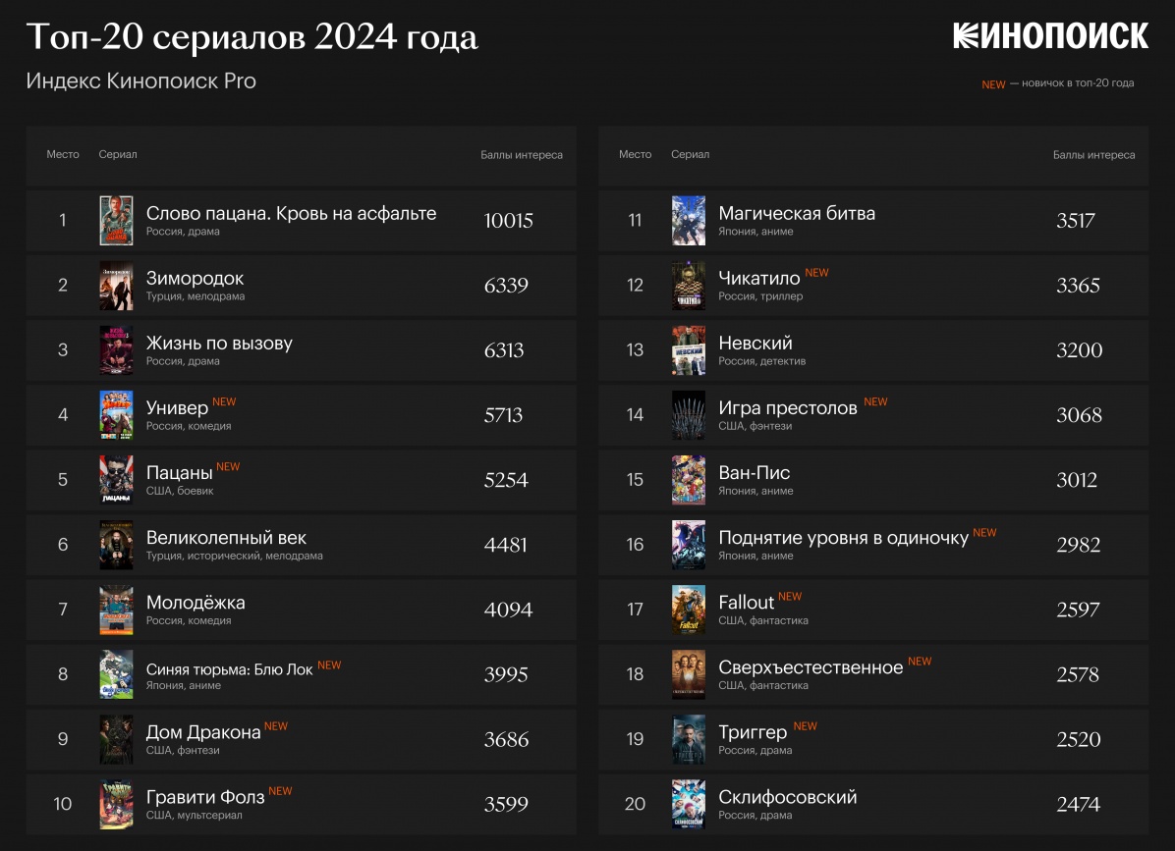1175x851 pixels.
Task: Open the Жизнь по вызову poster
Action: click(x=116, y=349)
